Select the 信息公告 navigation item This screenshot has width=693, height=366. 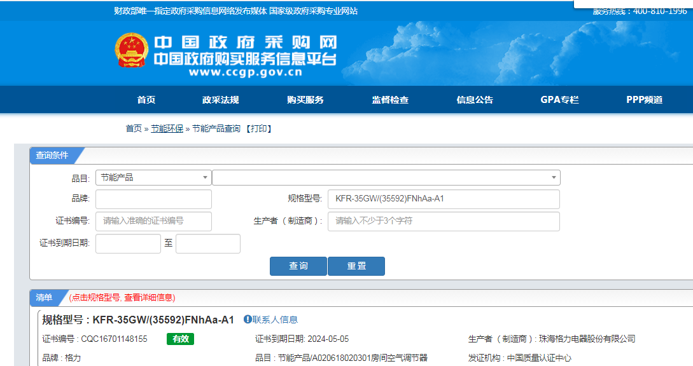point(475,100)
